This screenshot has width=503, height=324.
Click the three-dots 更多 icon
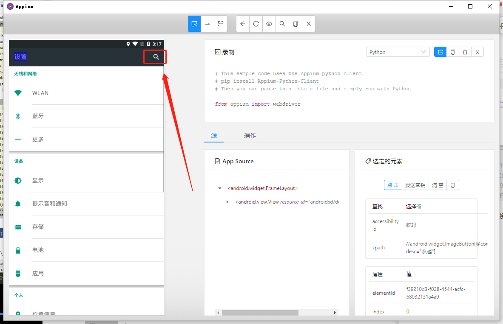click(x=18, y=140)
